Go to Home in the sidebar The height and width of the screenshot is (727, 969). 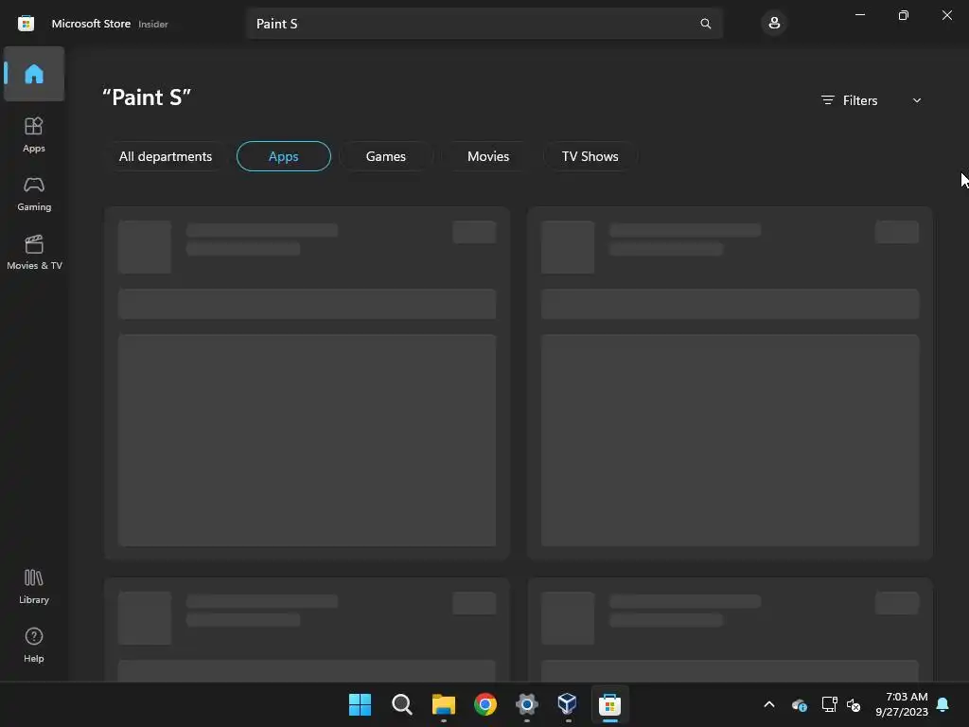34,74
